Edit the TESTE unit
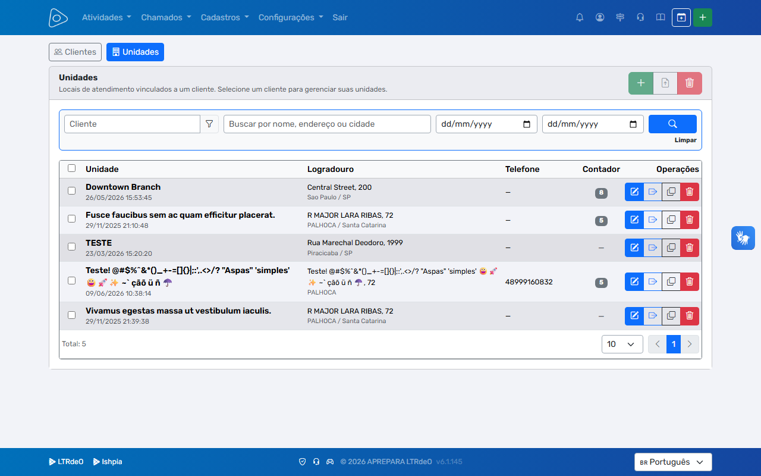The image size is (761, 476). pyautogui.click(x=634, y=248)
